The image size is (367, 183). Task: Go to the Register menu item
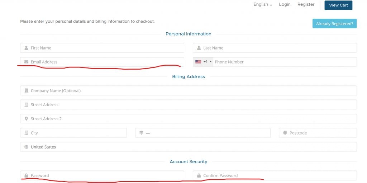[306, 4]
